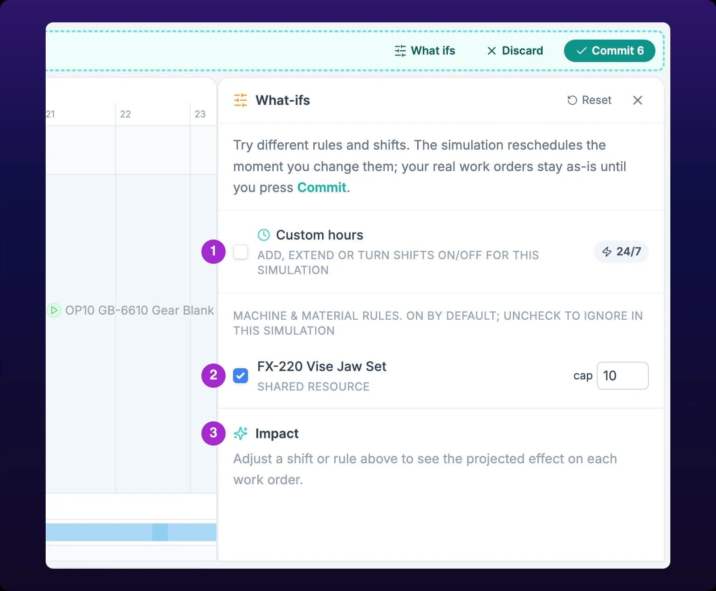This screenshot has height=591, width=716.
Task: Select the OP10 GB-6610 Gear Blank operation
Action: click(x=131, y=310)
